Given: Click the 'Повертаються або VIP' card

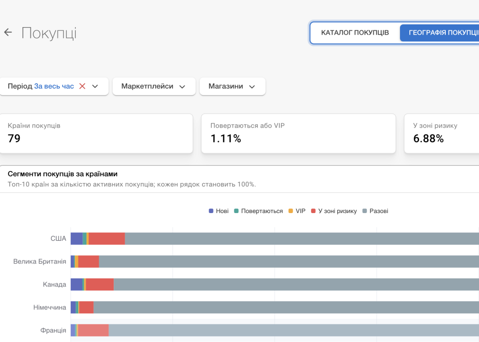Looking at the screenshot, I should [x=298, y=134].
